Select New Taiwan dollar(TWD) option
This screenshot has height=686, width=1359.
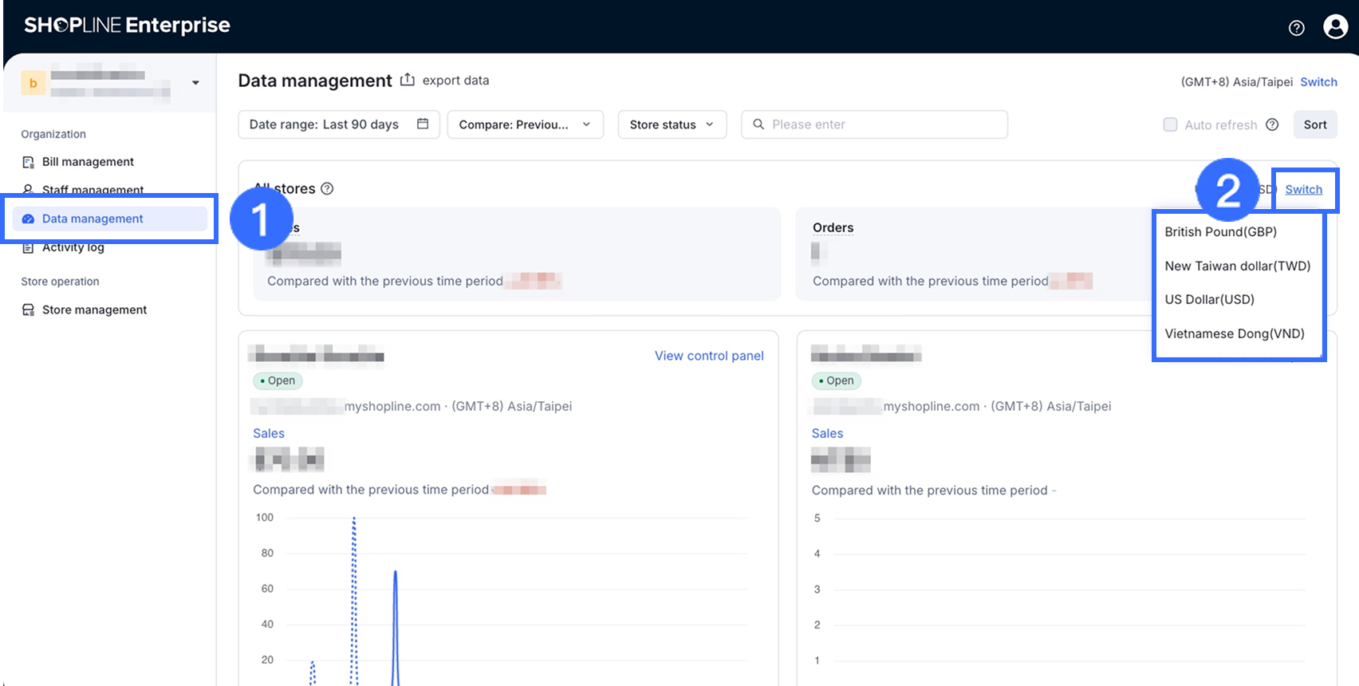pos(1237,266)
